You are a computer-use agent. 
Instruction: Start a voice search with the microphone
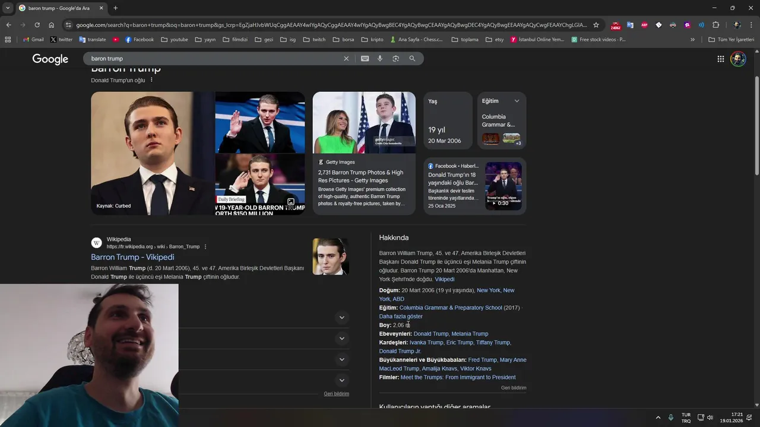click(380, 59)
